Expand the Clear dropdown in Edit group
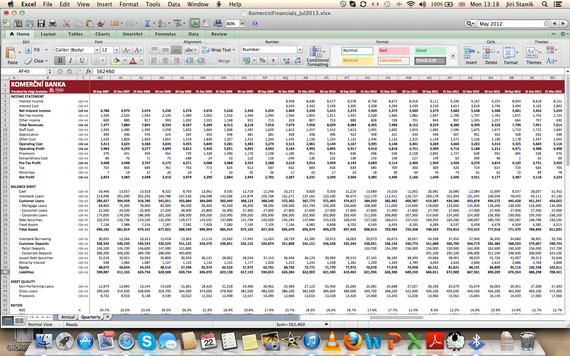This screenshot has height=356, width=570. (x=46, y=61)
